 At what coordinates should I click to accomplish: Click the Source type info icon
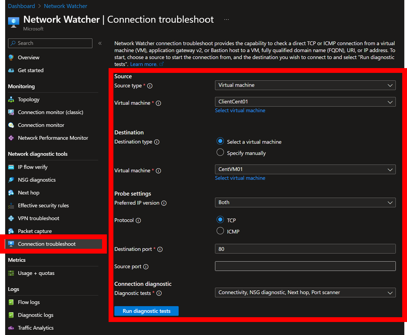click(x=150, y=86)
